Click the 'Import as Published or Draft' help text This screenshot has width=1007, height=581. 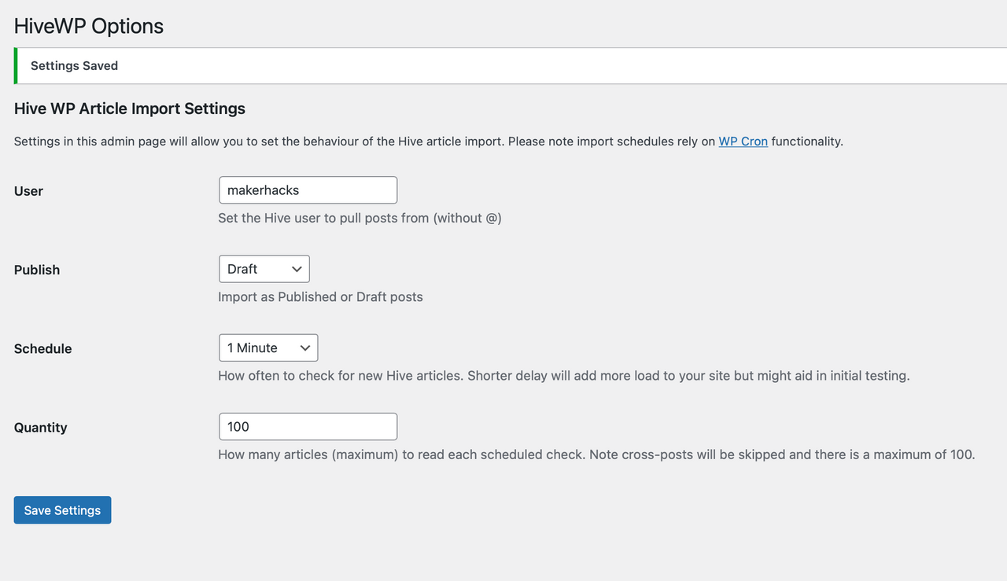tap(320, 296)
